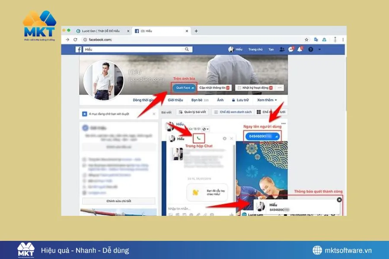Open the account dropdown arrow in the navbar

(x=320, y=49)
